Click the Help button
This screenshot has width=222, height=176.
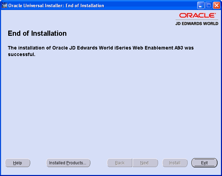click(18, 163)
